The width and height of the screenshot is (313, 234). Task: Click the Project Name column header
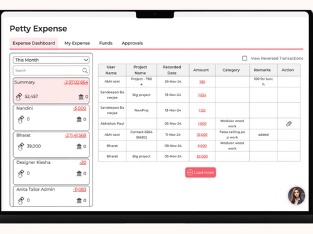click(x=141, y=70)
